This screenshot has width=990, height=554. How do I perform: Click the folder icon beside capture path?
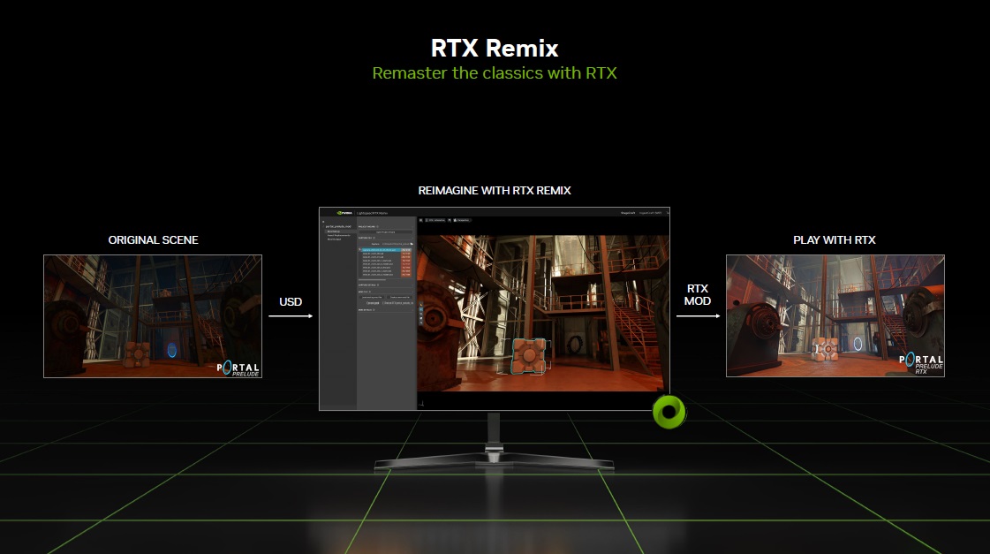click(412, 244)
